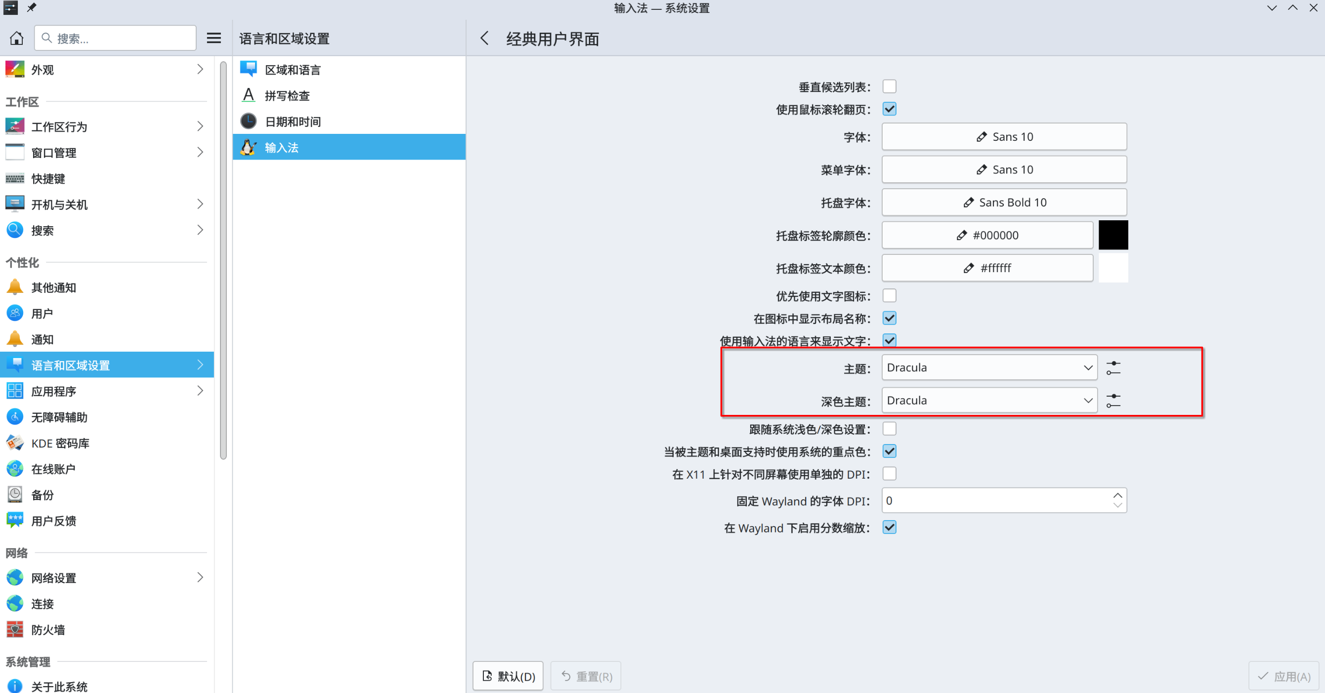Viewport: 1325px width, 693px height.
Task: Expand the 应用程序 chevron
Action: click(200, 391)
